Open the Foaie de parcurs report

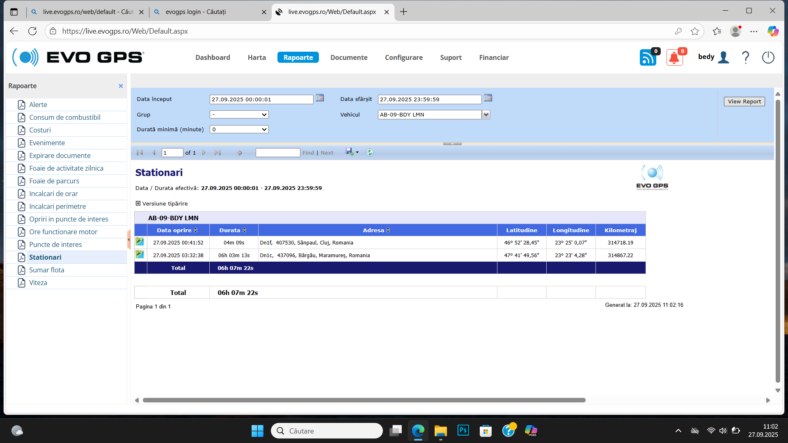(x=54, y=181)
